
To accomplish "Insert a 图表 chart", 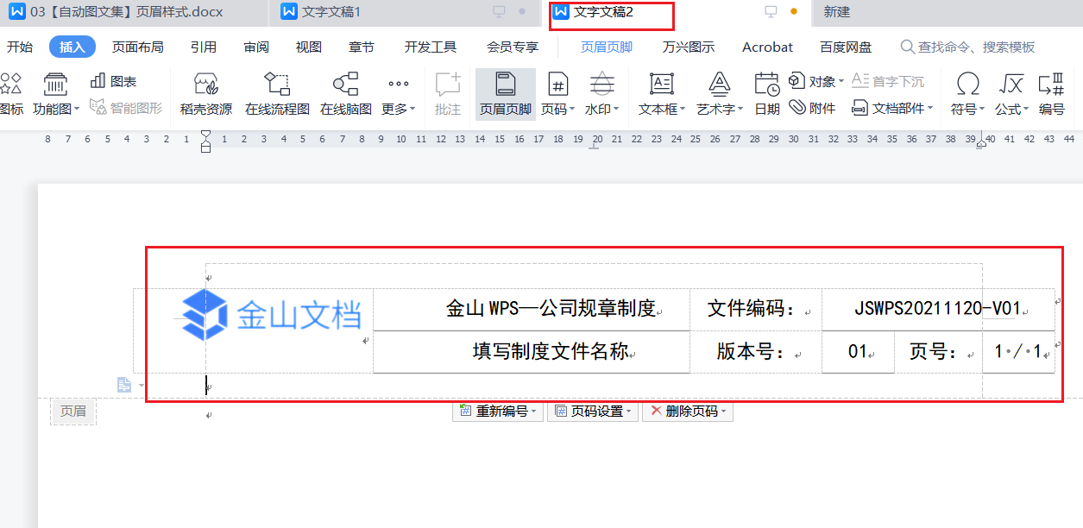I will (x=114, y=81).
